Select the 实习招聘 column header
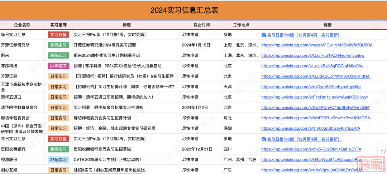This screenshot has width=387, height=174. coord(58,25)
